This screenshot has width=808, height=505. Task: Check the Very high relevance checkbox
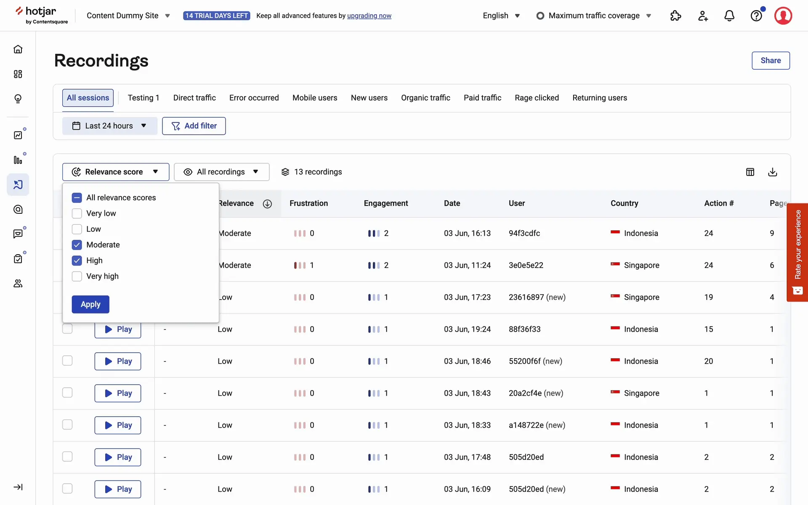[x=77, y=276]
